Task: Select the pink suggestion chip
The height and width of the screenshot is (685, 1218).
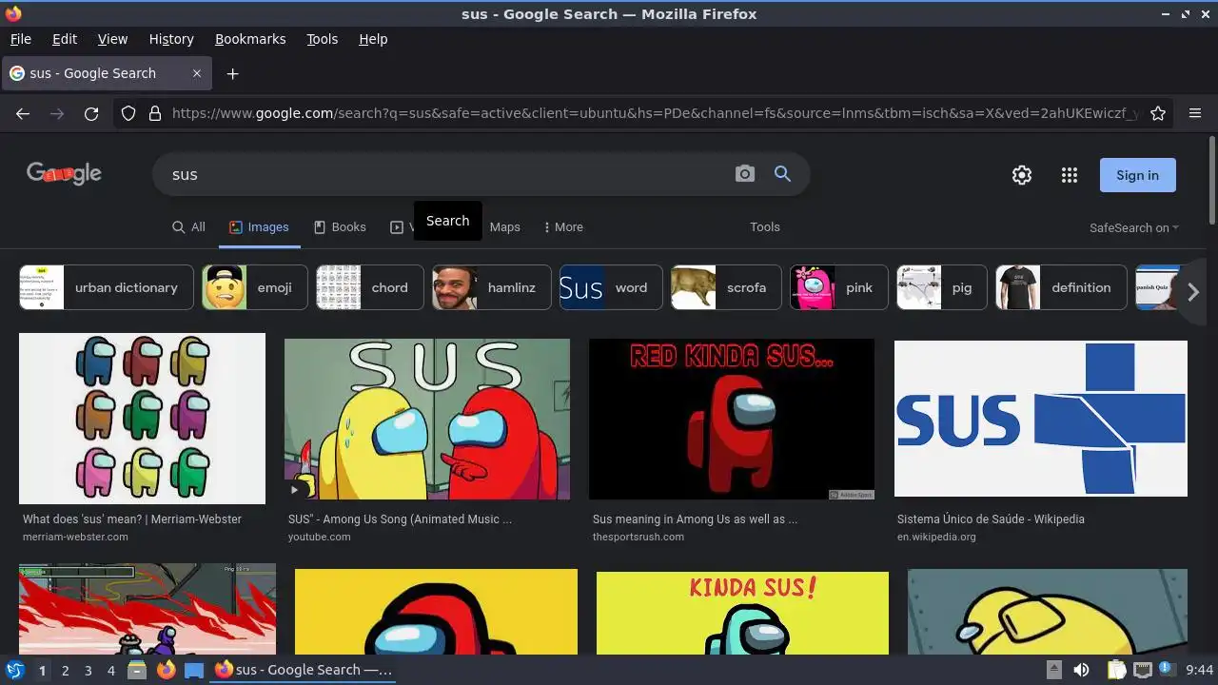Action: pos(839,287)
